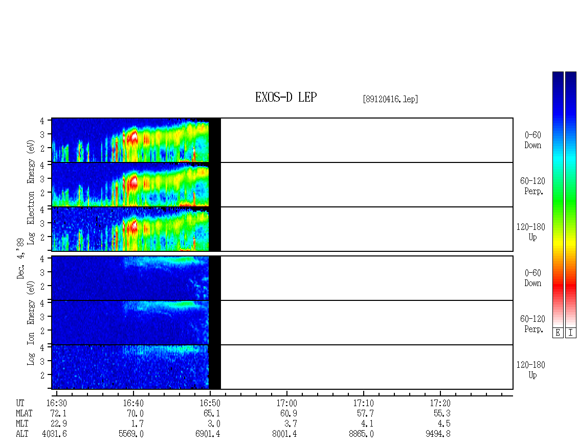
Task: Click the Log Ion Energy (eV) axis label
Action: (31, 323)
